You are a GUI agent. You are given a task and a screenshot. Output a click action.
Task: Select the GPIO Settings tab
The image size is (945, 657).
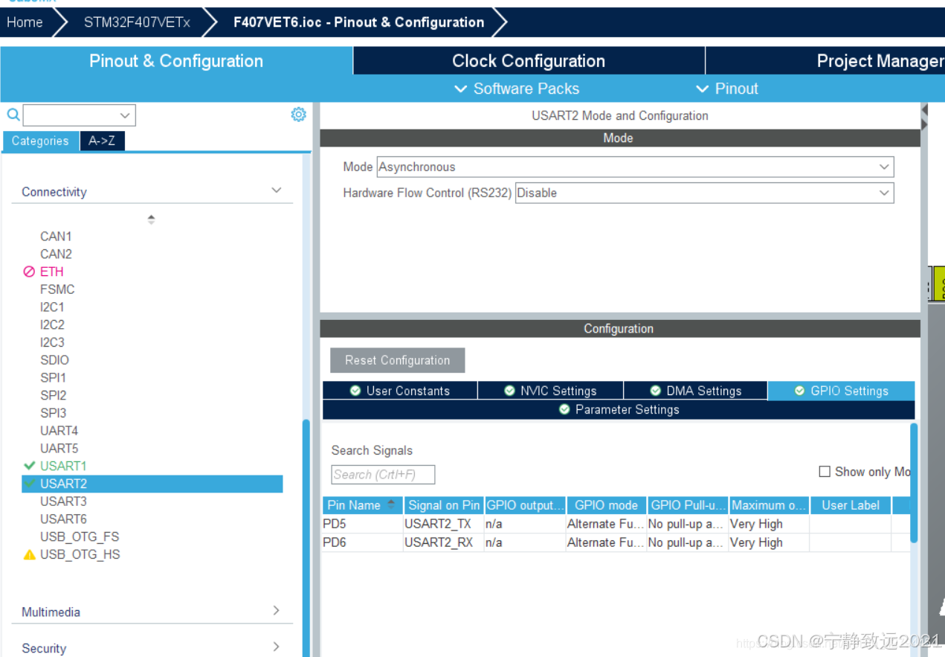coord(841,391)
